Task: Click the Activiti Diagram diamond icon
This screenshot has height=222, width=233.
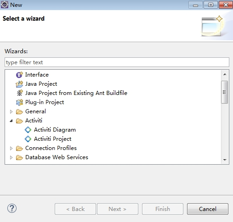Action: (28, 130)
